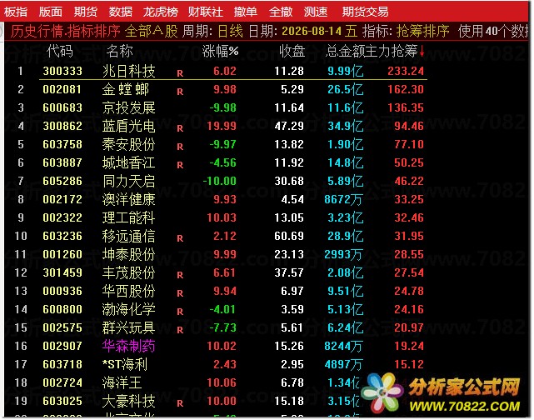
Task: Click R marker of 金螳螂
Action: [180, 92]
